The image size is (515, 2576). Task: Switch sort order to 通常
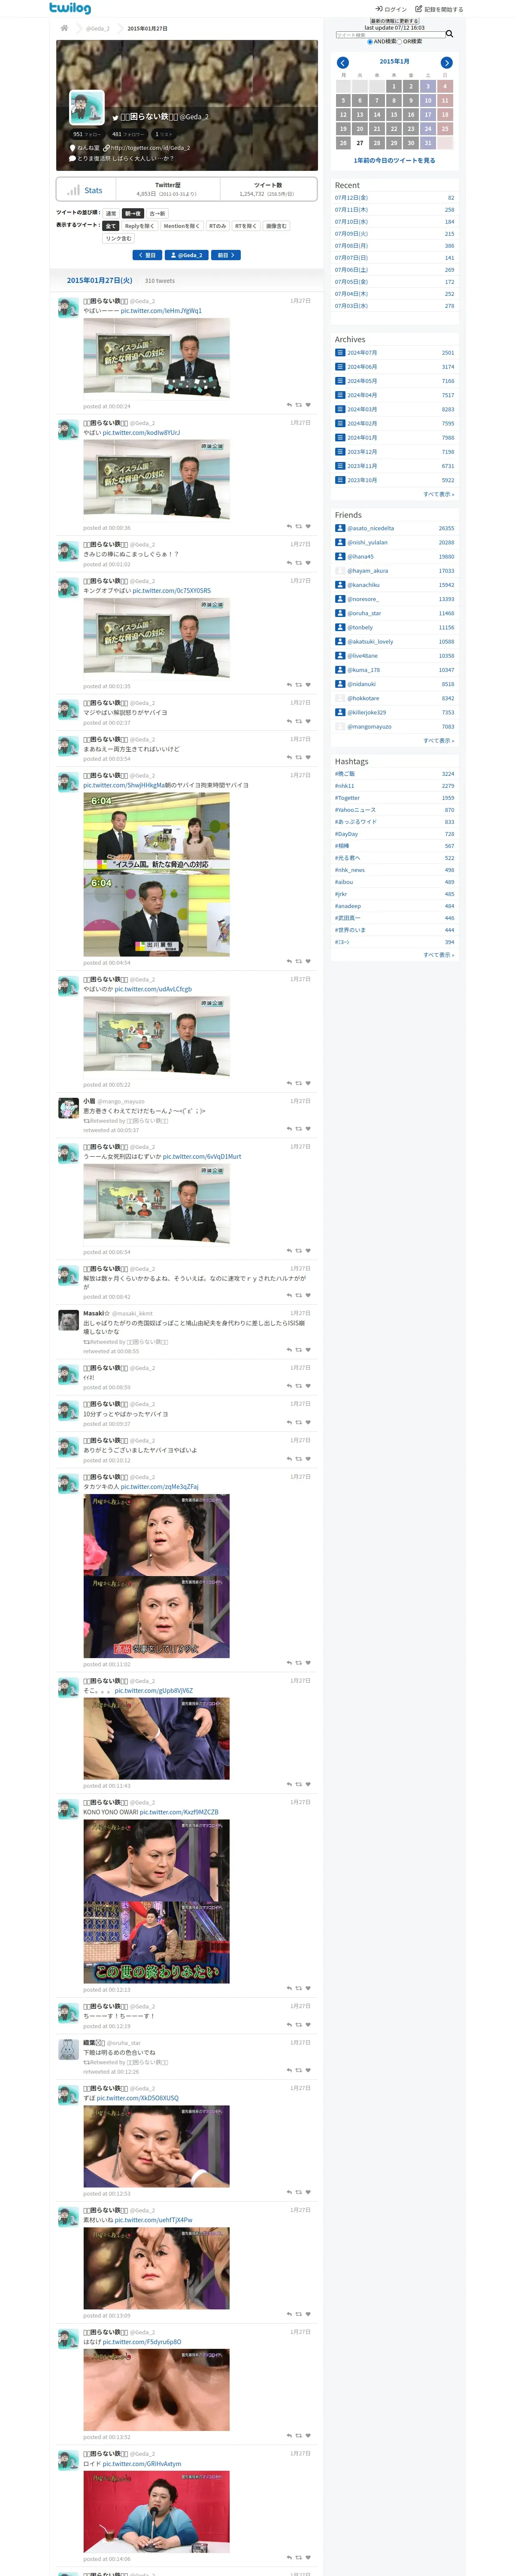coord(111,213)
